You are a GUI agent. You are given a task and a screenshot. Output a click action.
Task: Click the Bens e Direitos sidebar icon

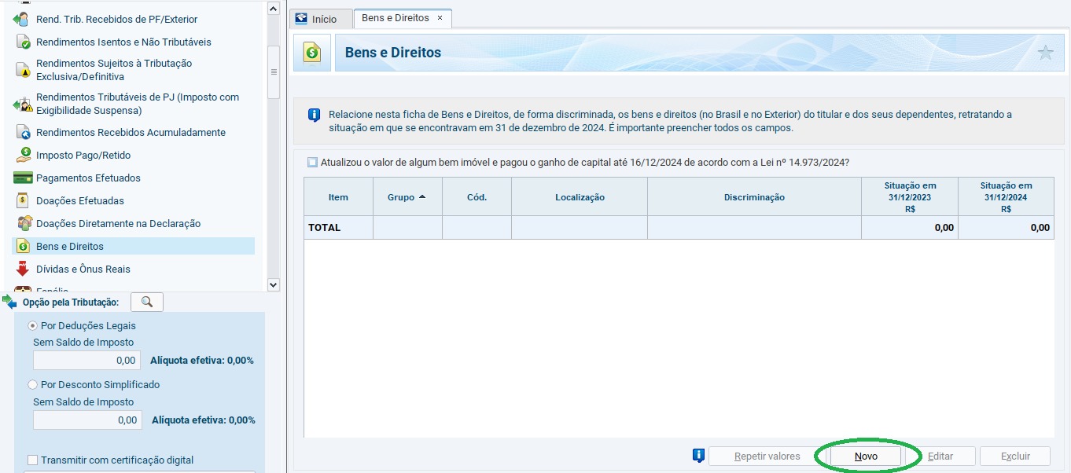pos(23,247)
